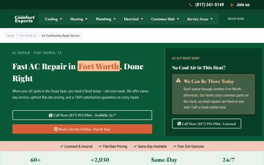
Task: Click paragraph starting When your AC quits
Action: click(x=81, y=94)
